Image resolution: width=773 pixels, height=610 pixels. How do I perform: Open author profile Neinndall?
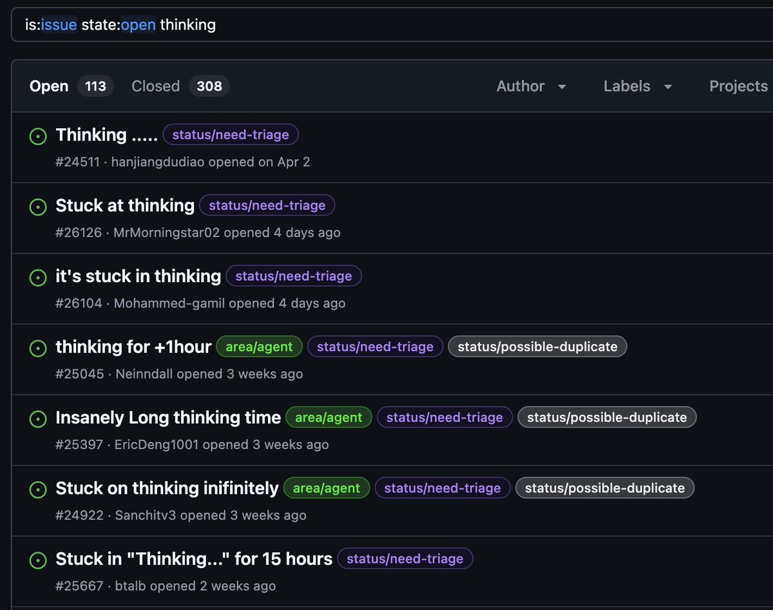[x=145, y=374]
